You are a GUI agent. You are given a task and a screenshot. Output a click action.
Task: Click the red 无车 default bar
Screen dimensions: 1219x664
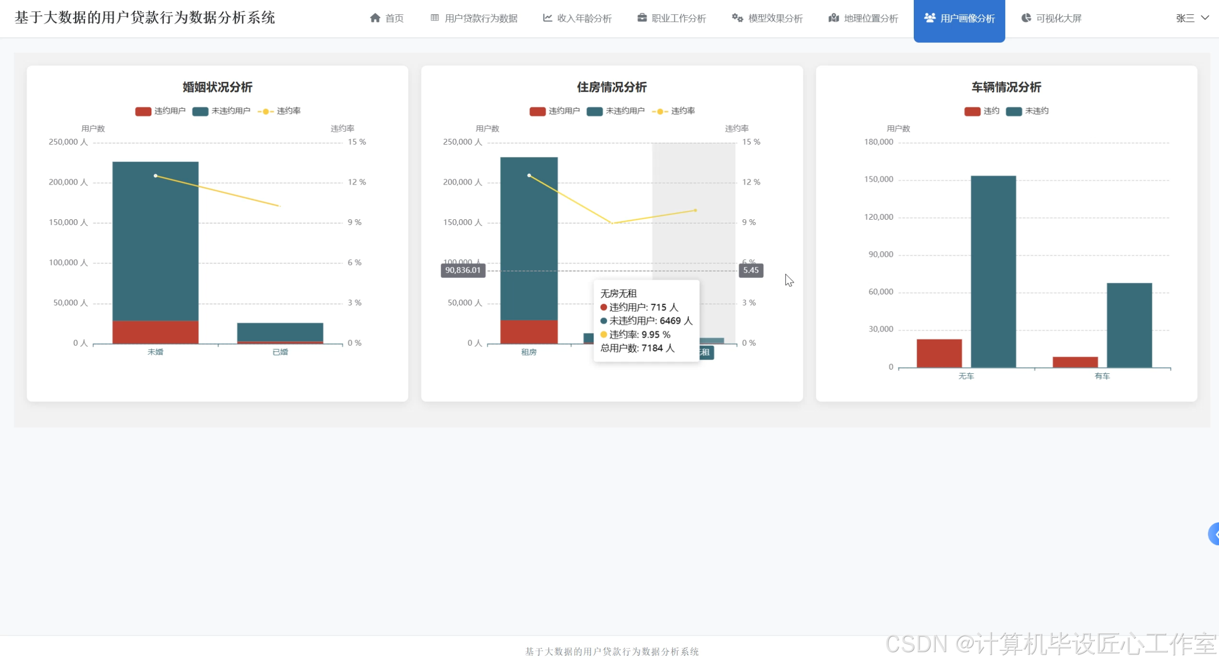pos(939,353)
